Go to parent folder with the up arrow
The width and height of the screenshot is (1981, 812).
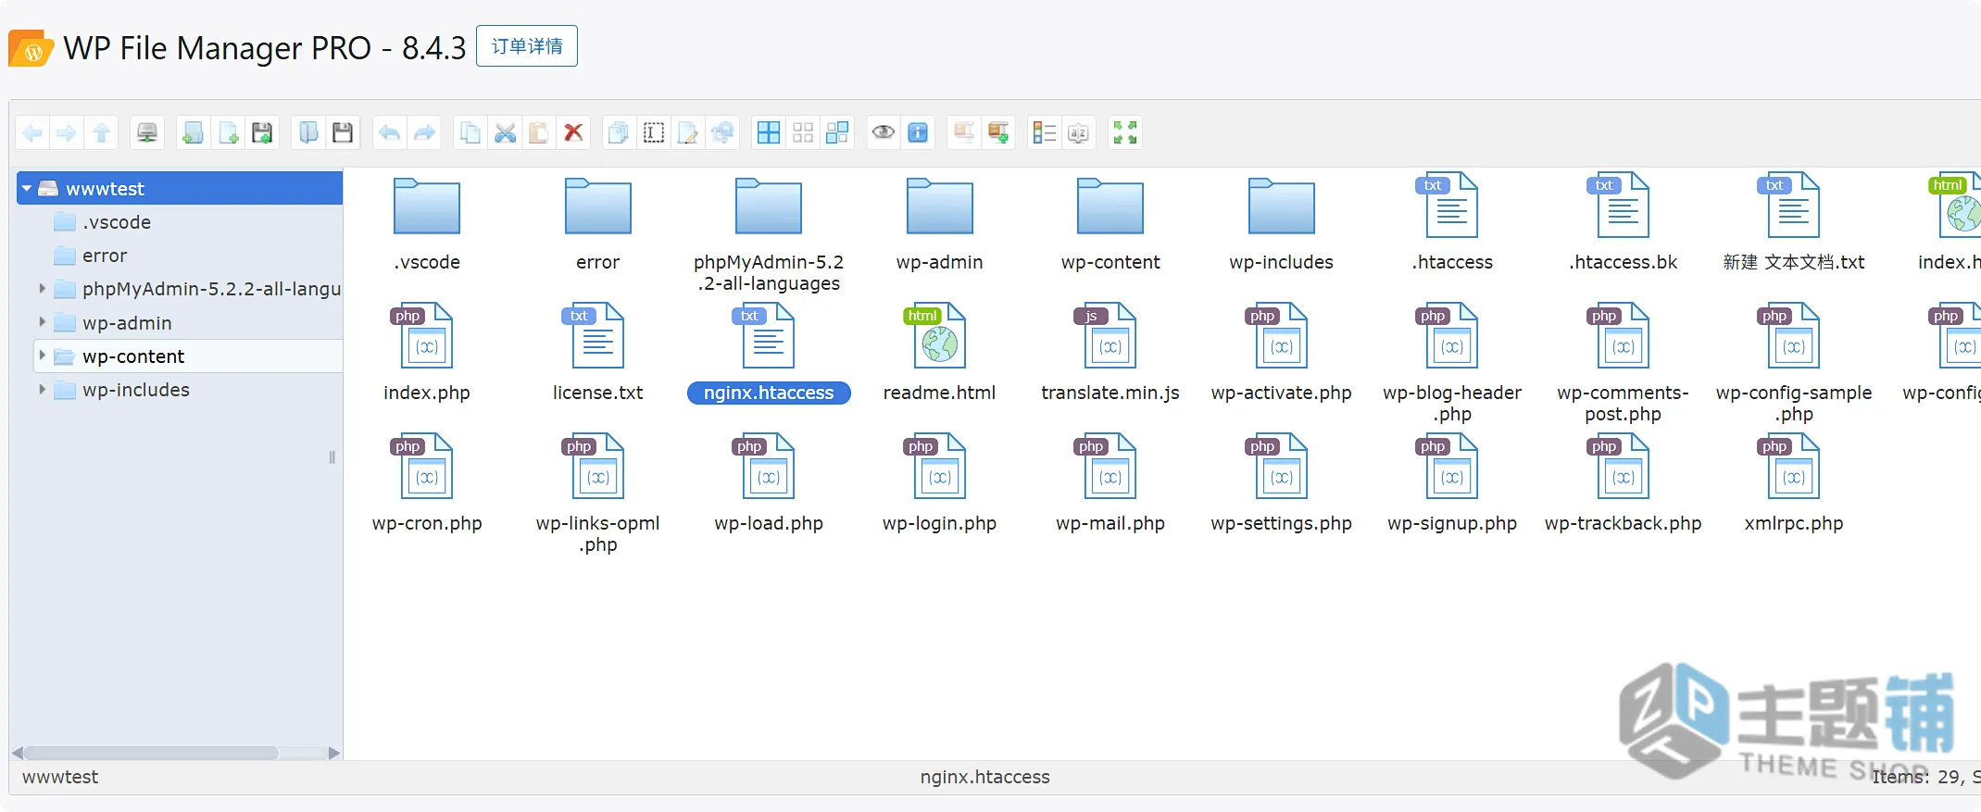point(101,133)
